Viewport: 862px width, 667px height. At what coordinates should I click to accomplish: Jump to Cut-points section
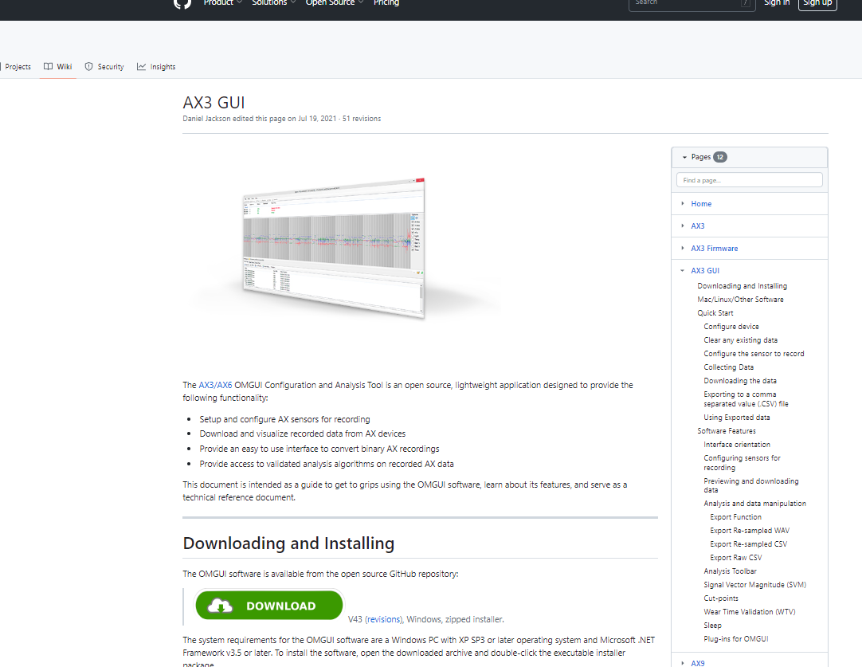[x=721, y=598]
